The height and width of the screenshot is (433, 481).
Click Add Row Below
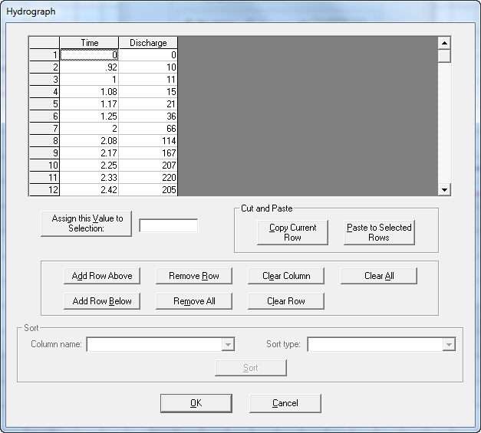[x=102, y=301]
